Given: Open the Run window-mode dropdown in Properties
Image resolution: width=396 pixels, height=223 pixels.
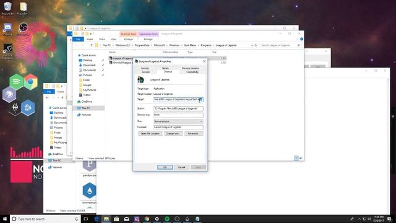Looking at the screenshot, I should click(x=178, y=121).
